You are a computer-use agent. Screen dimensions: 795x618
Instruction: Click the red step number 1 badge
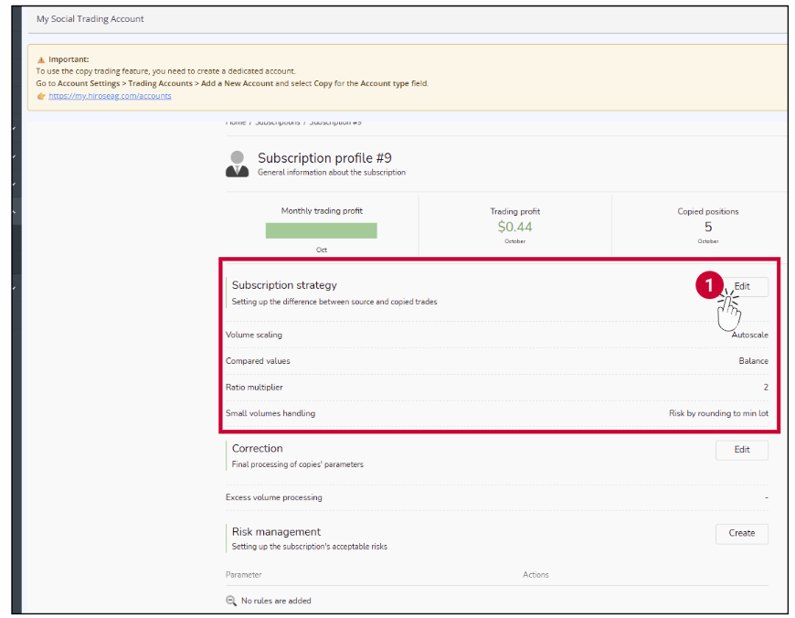(709, 286)
